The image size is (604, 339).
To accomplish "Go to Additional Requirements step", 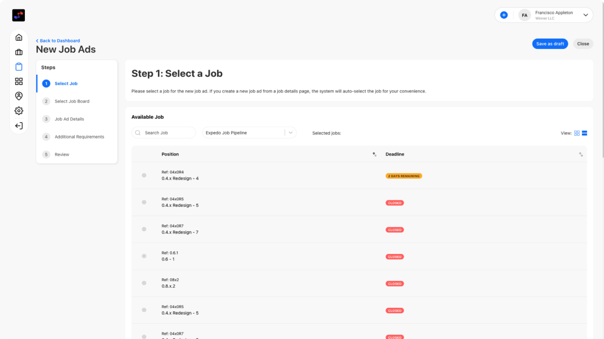I will 79,137.
